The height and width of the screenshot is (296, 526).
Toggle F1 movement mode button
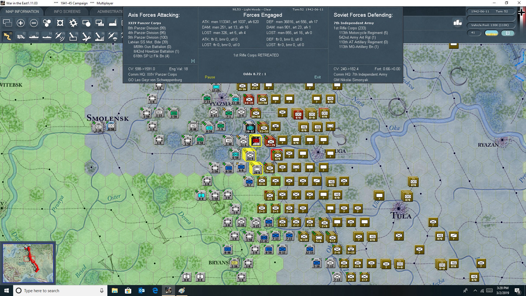tap(8, 36)
